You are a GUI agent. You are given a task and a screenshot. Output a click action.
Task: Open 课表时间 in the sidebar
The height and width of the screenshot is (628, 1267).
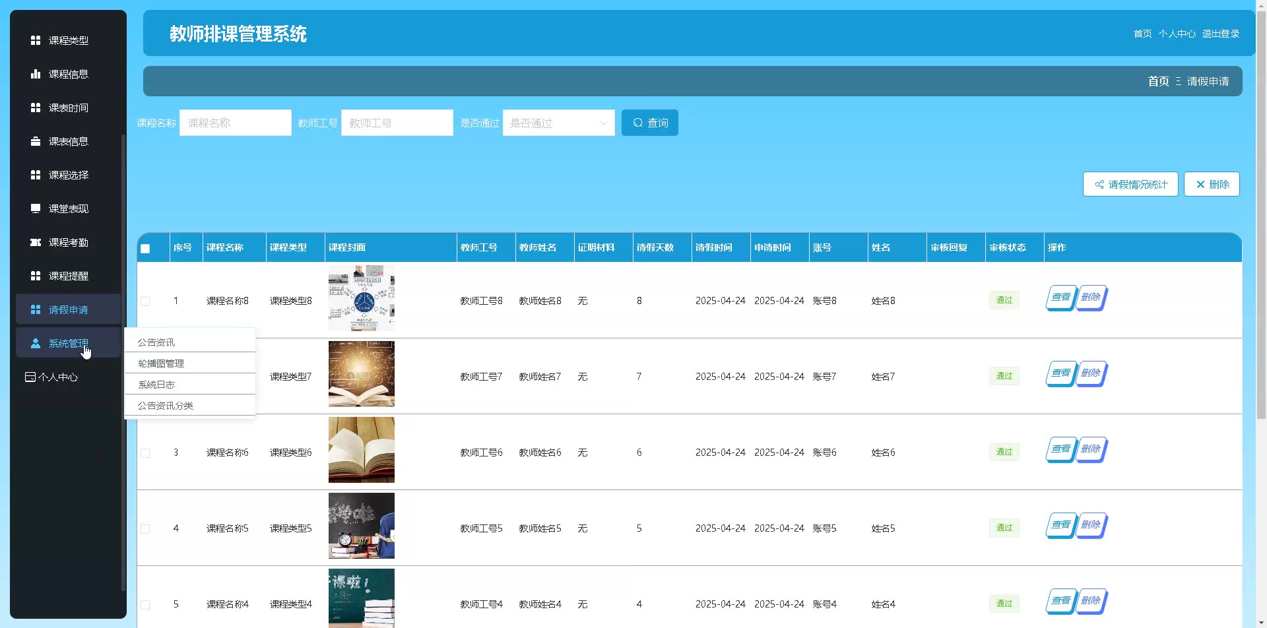click(x=68, y=108)
